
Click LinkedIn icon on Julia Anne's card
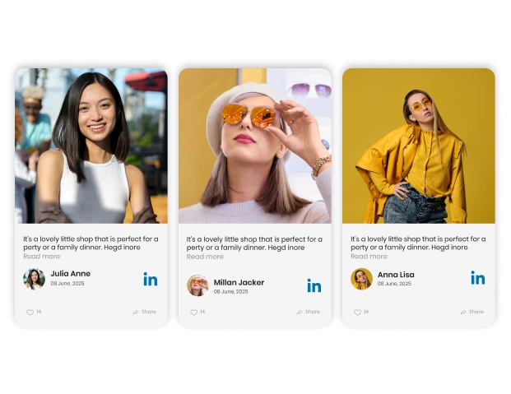point(150,279)
